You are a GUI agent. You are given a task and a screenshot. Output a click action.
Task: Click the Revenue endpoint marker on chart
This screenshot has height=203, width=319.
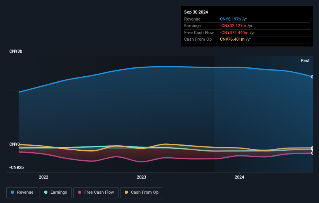312,77
